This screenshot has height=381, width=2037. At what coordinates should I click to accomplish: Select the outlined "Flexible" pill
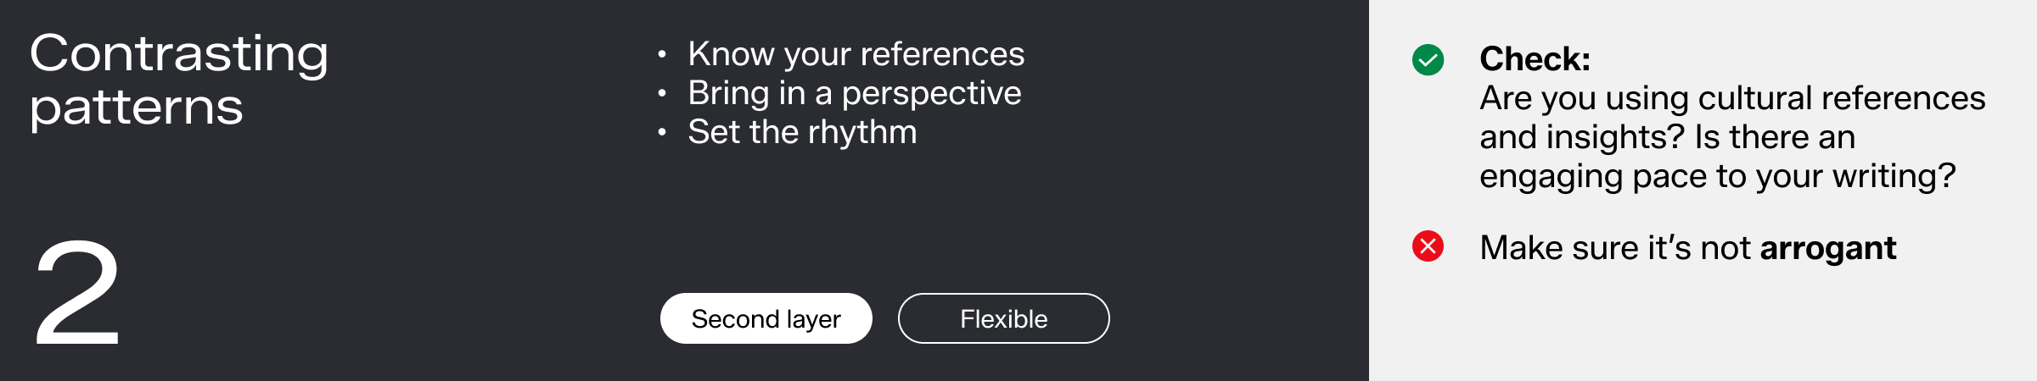click(1003, 318)
